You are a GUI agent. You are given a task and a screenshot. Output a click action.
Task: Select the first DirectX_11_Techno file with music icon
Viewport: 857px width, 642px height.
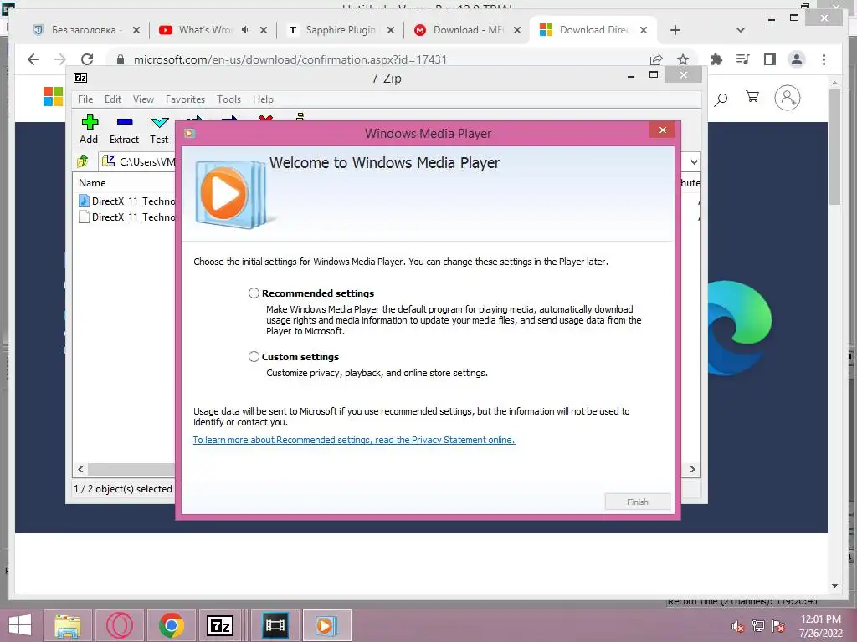[127, 201]
